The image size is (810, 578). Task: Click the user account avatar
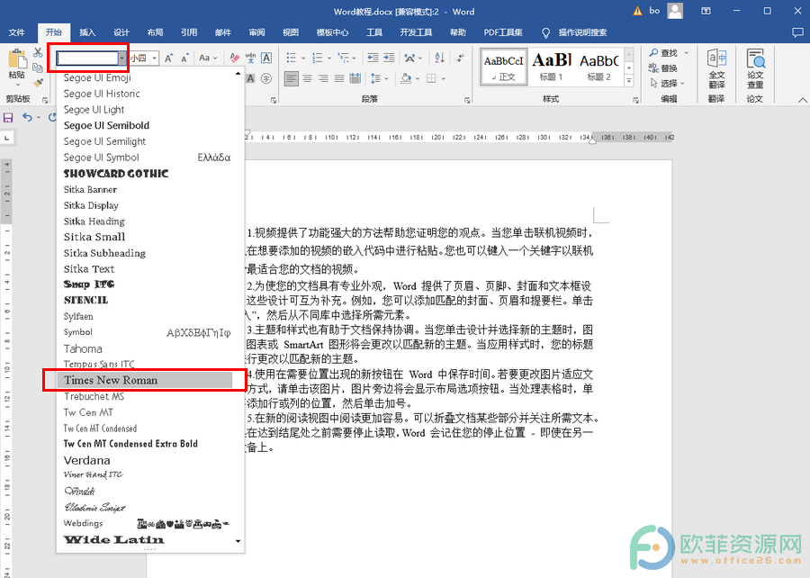pos(675,11)
